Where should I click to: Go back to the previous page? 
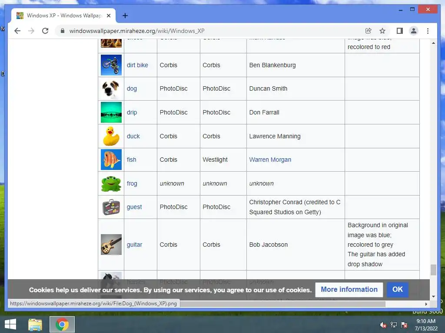pos(17,31)
